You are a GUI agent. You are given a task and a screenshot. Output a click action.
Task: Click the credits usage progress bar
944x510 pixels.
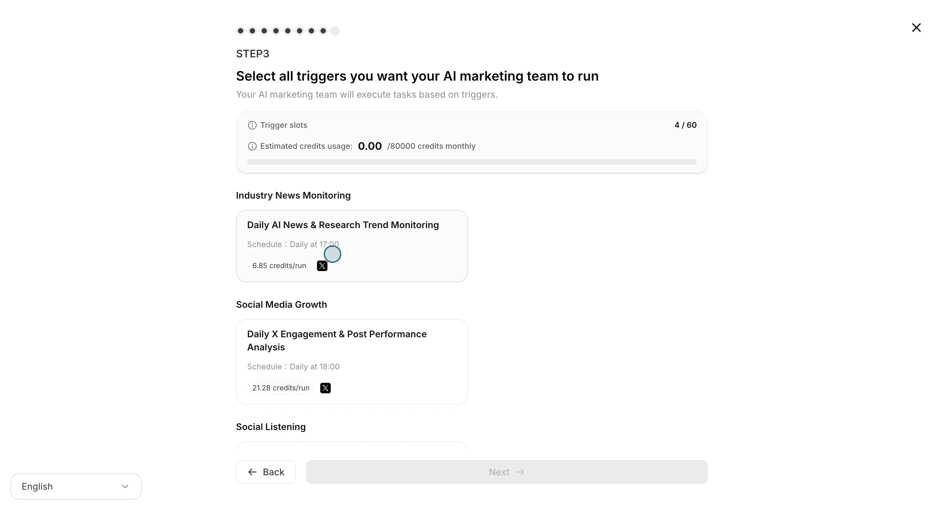pyautogui.click(x=471, y=162)
